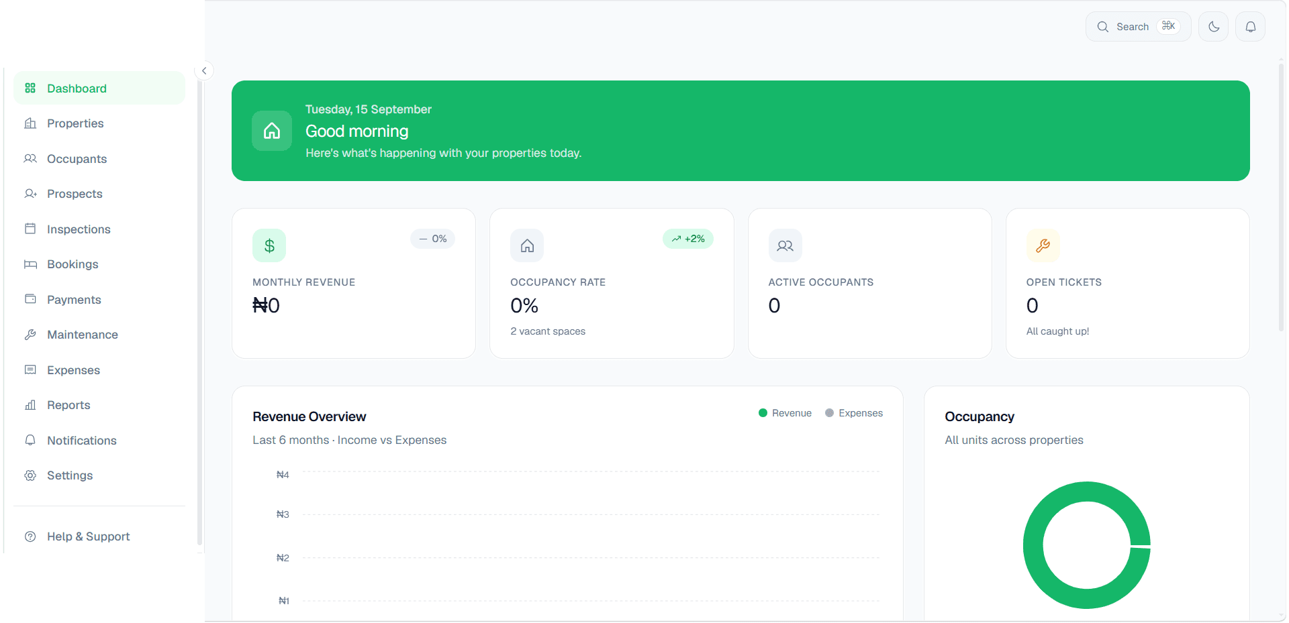Click the 'Good morning' greeting text
The height and width of the screenshot is (623, 1289).
[357, 131]
